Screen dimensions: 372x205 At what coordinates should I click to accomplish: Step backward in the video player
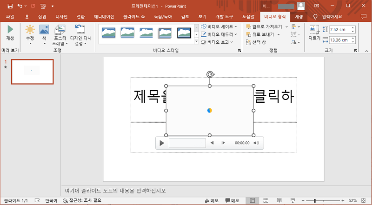click(213, 143)
